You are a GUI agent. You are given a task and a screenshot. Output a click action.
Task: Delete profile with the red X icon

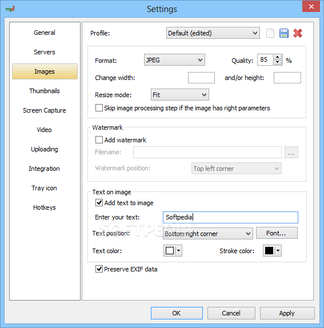click(x=298, y=33)
